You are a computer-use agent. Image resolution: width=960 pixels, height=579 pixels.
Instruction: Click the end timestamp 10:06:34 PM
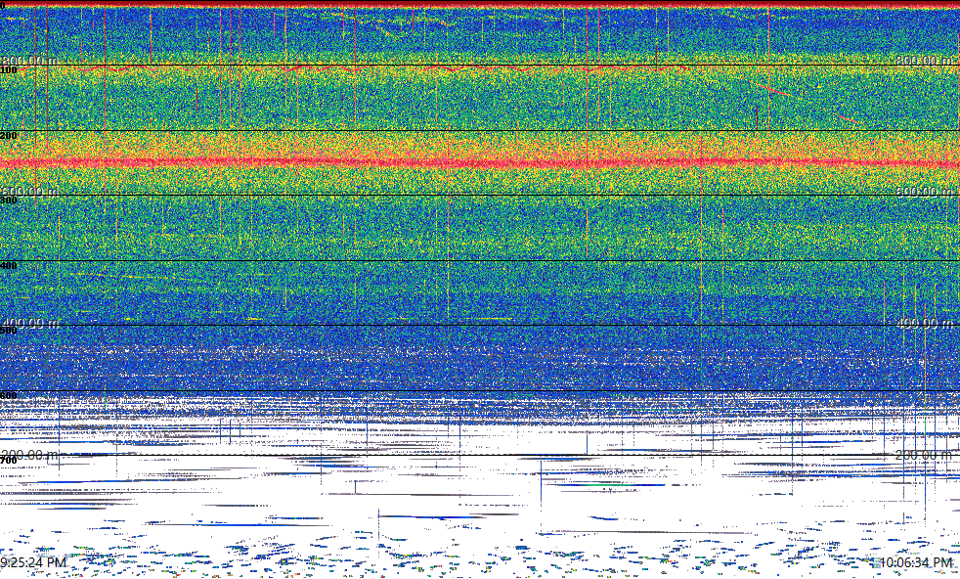[x=915, y=562]
